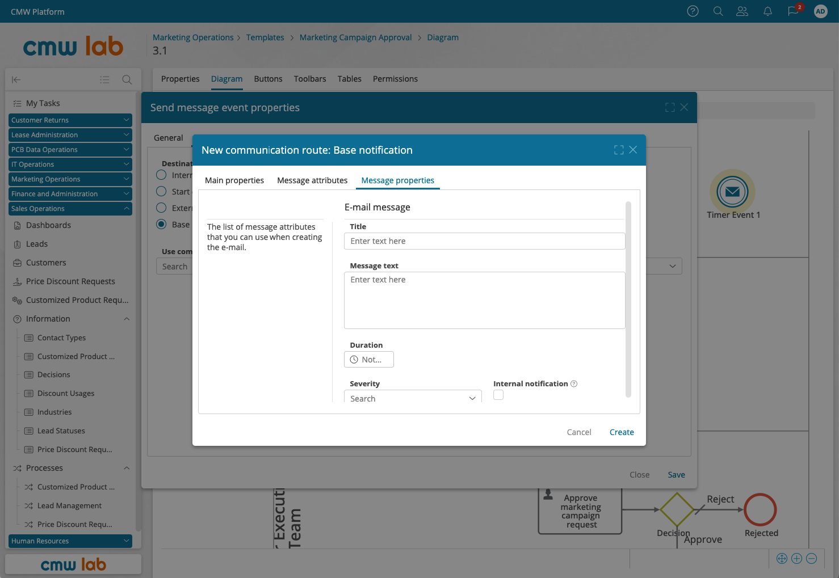Click the dialog vertical scrollbar
Image resolution: width=839 pixels, height=578 pixels.
pyautogui.click(x=628, y=299)
